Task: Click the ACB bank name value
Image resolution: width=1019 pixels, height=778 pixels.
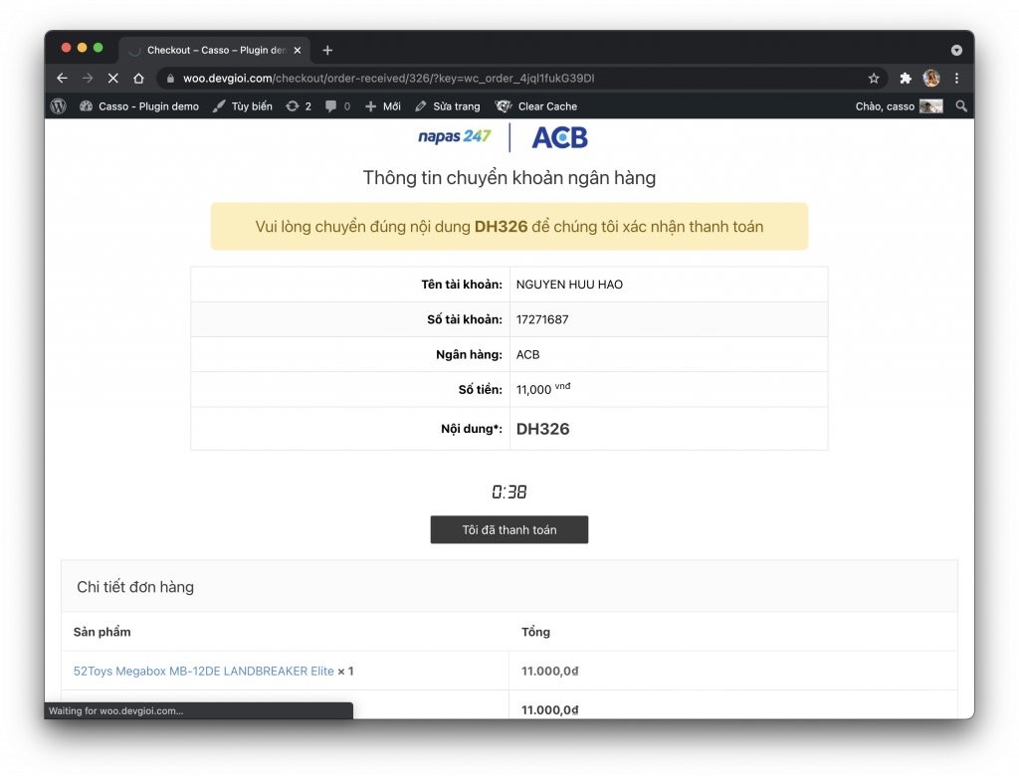Action: (x=527, y=354)
